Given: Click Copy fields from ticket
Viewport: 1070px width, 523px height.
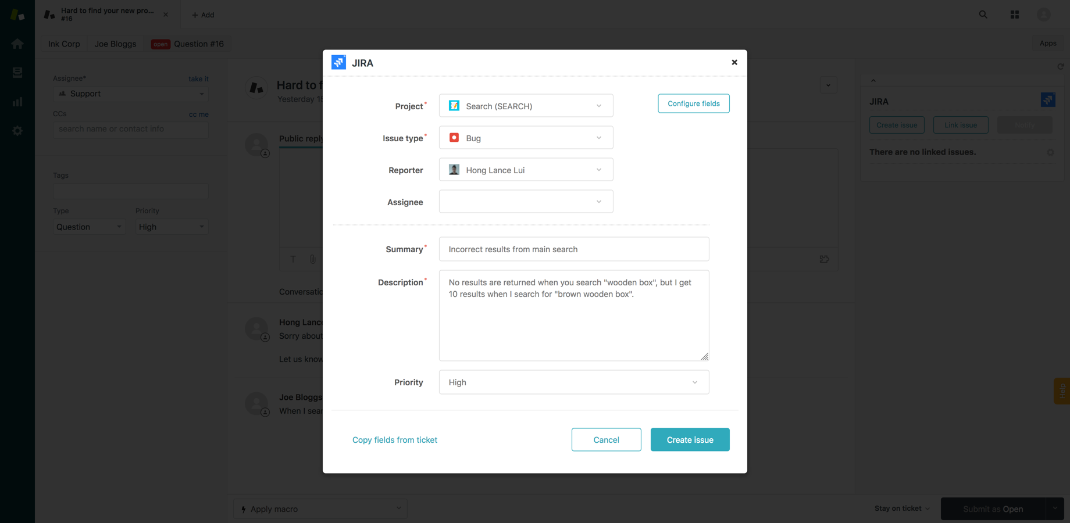Looking at the screenshot, I should coord(395,439).
